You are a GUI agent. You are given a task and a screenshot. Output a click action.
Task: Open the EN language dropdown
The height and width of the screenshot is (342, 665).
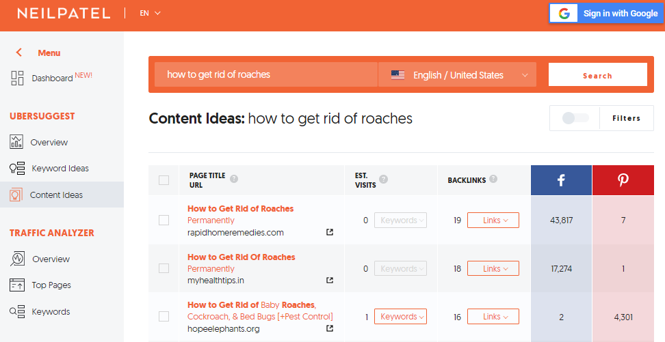[150, 13]
